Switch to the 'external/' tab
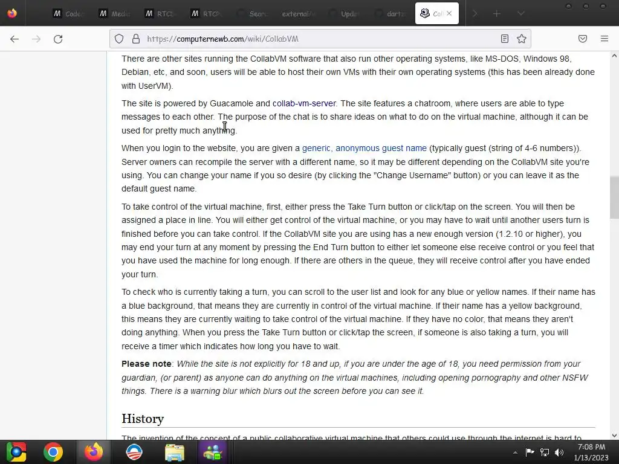The height and width of the screenshot is (464, 619). (297, 14)
